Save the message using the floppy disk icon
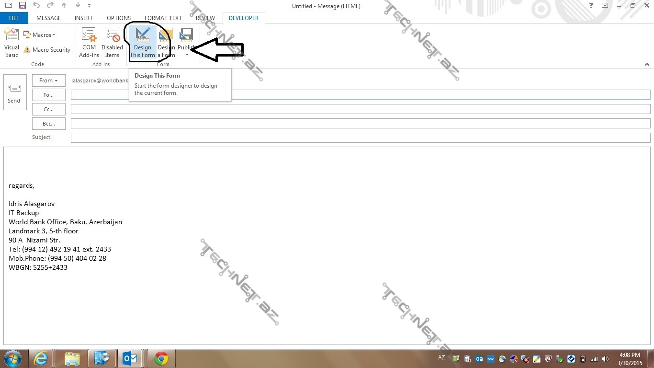The height and width of the screenshot is (368, 654). pos(22,6)
